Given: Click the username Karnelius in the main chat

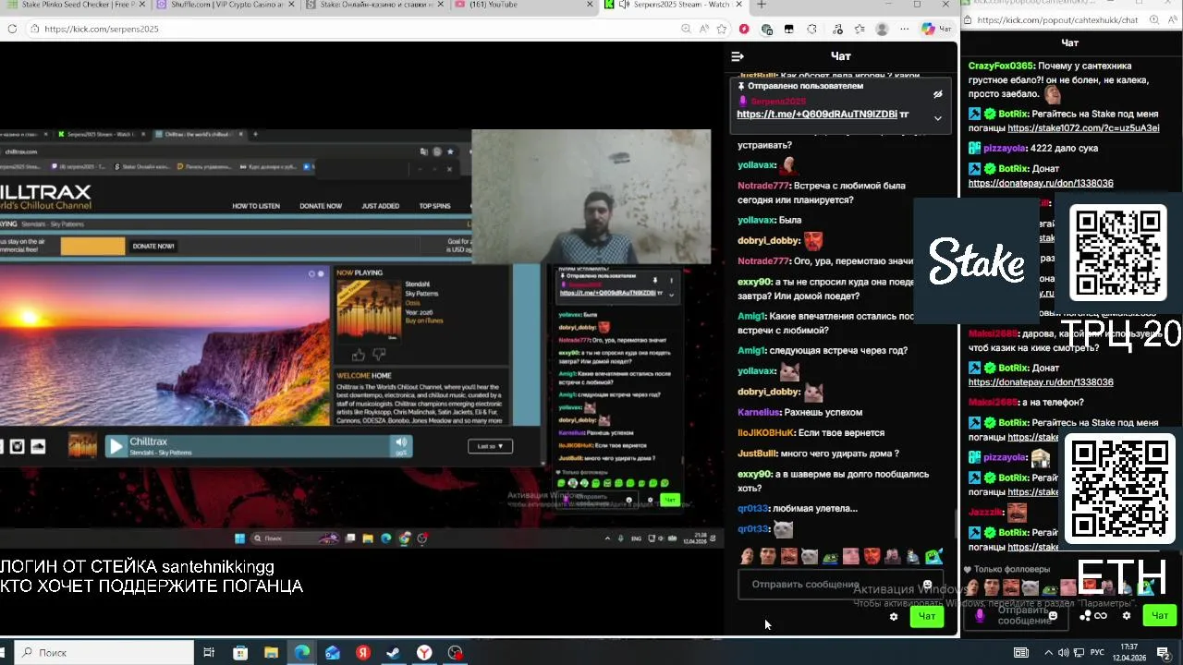Looking at the screenshot, I should pyautogui.click(x=760, y=412).
